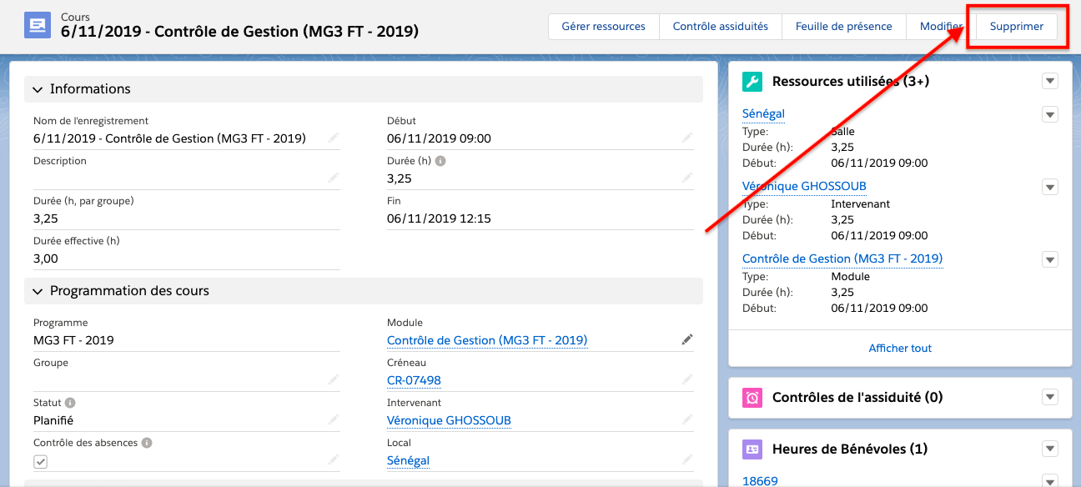Click the wrench icon beside Ressources utilisées

pyautogui.click(x=752, y=81)
